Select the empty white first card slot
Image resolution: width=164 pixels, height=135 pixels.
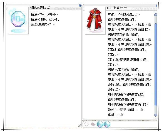click(x=86, y=124)
